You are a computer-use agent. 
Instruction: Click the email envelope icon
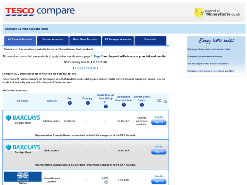pyautogui.click(x=159, y=100)
